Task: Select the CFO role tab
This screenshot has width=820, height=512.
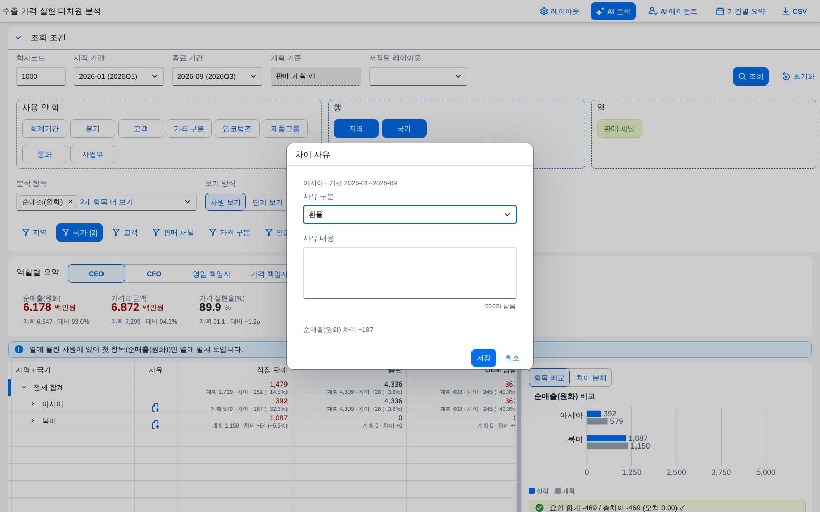Action: (x=154, y=273)
